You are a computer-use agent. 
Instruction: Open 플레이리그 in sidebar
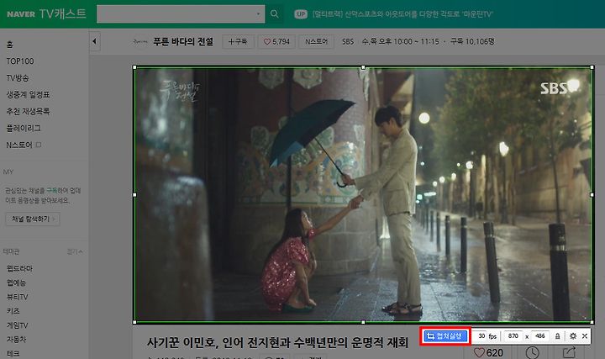click(x=24, y=128)
